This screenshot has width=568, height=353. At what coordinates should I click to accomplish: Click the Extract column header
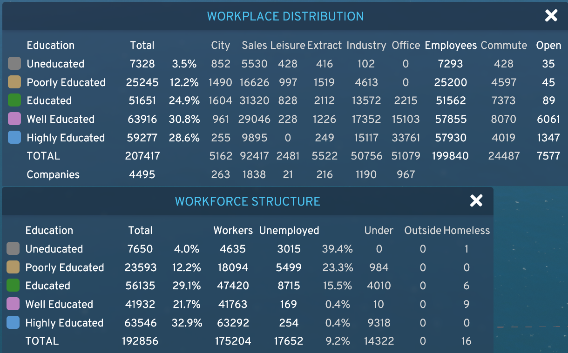(325, 46)
